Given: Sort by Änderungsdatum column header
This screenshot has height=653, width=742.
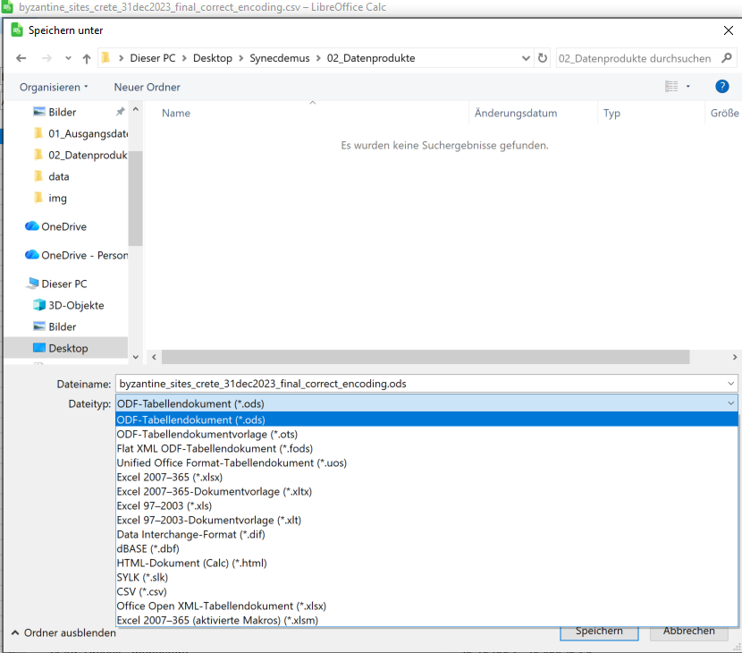Looking at the screenshot, I should 516,114.
